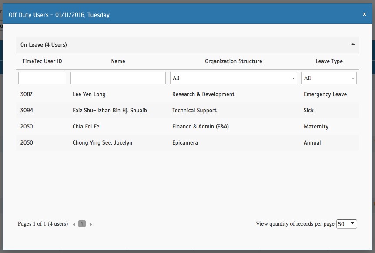Close the Off Duty Users dialog

tap(364, 14)
